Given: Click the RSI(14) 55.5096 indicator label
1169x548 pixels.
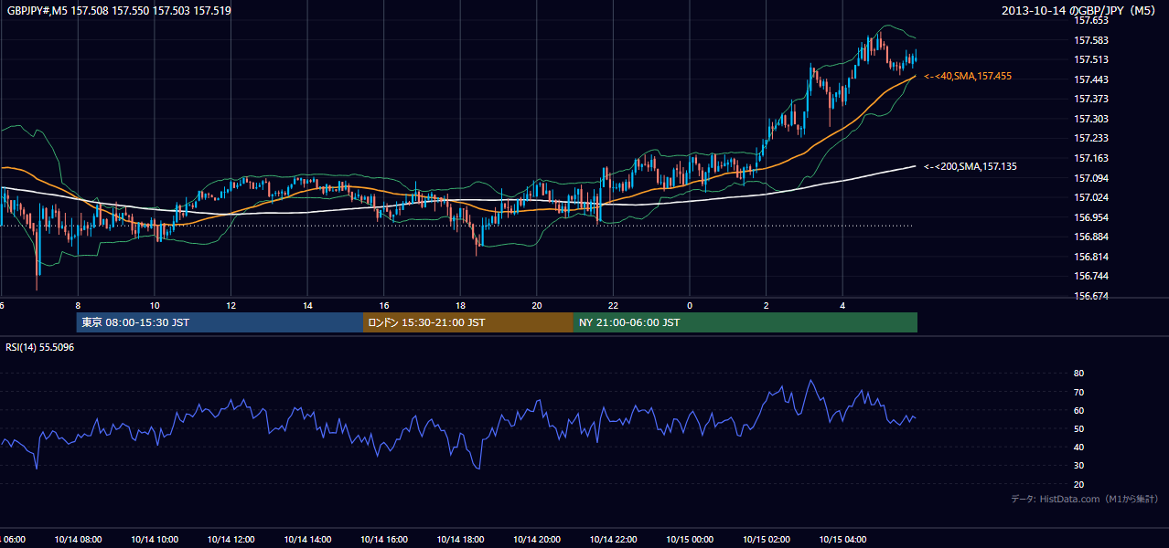Looking at the screenshot, I should point(40,347).
